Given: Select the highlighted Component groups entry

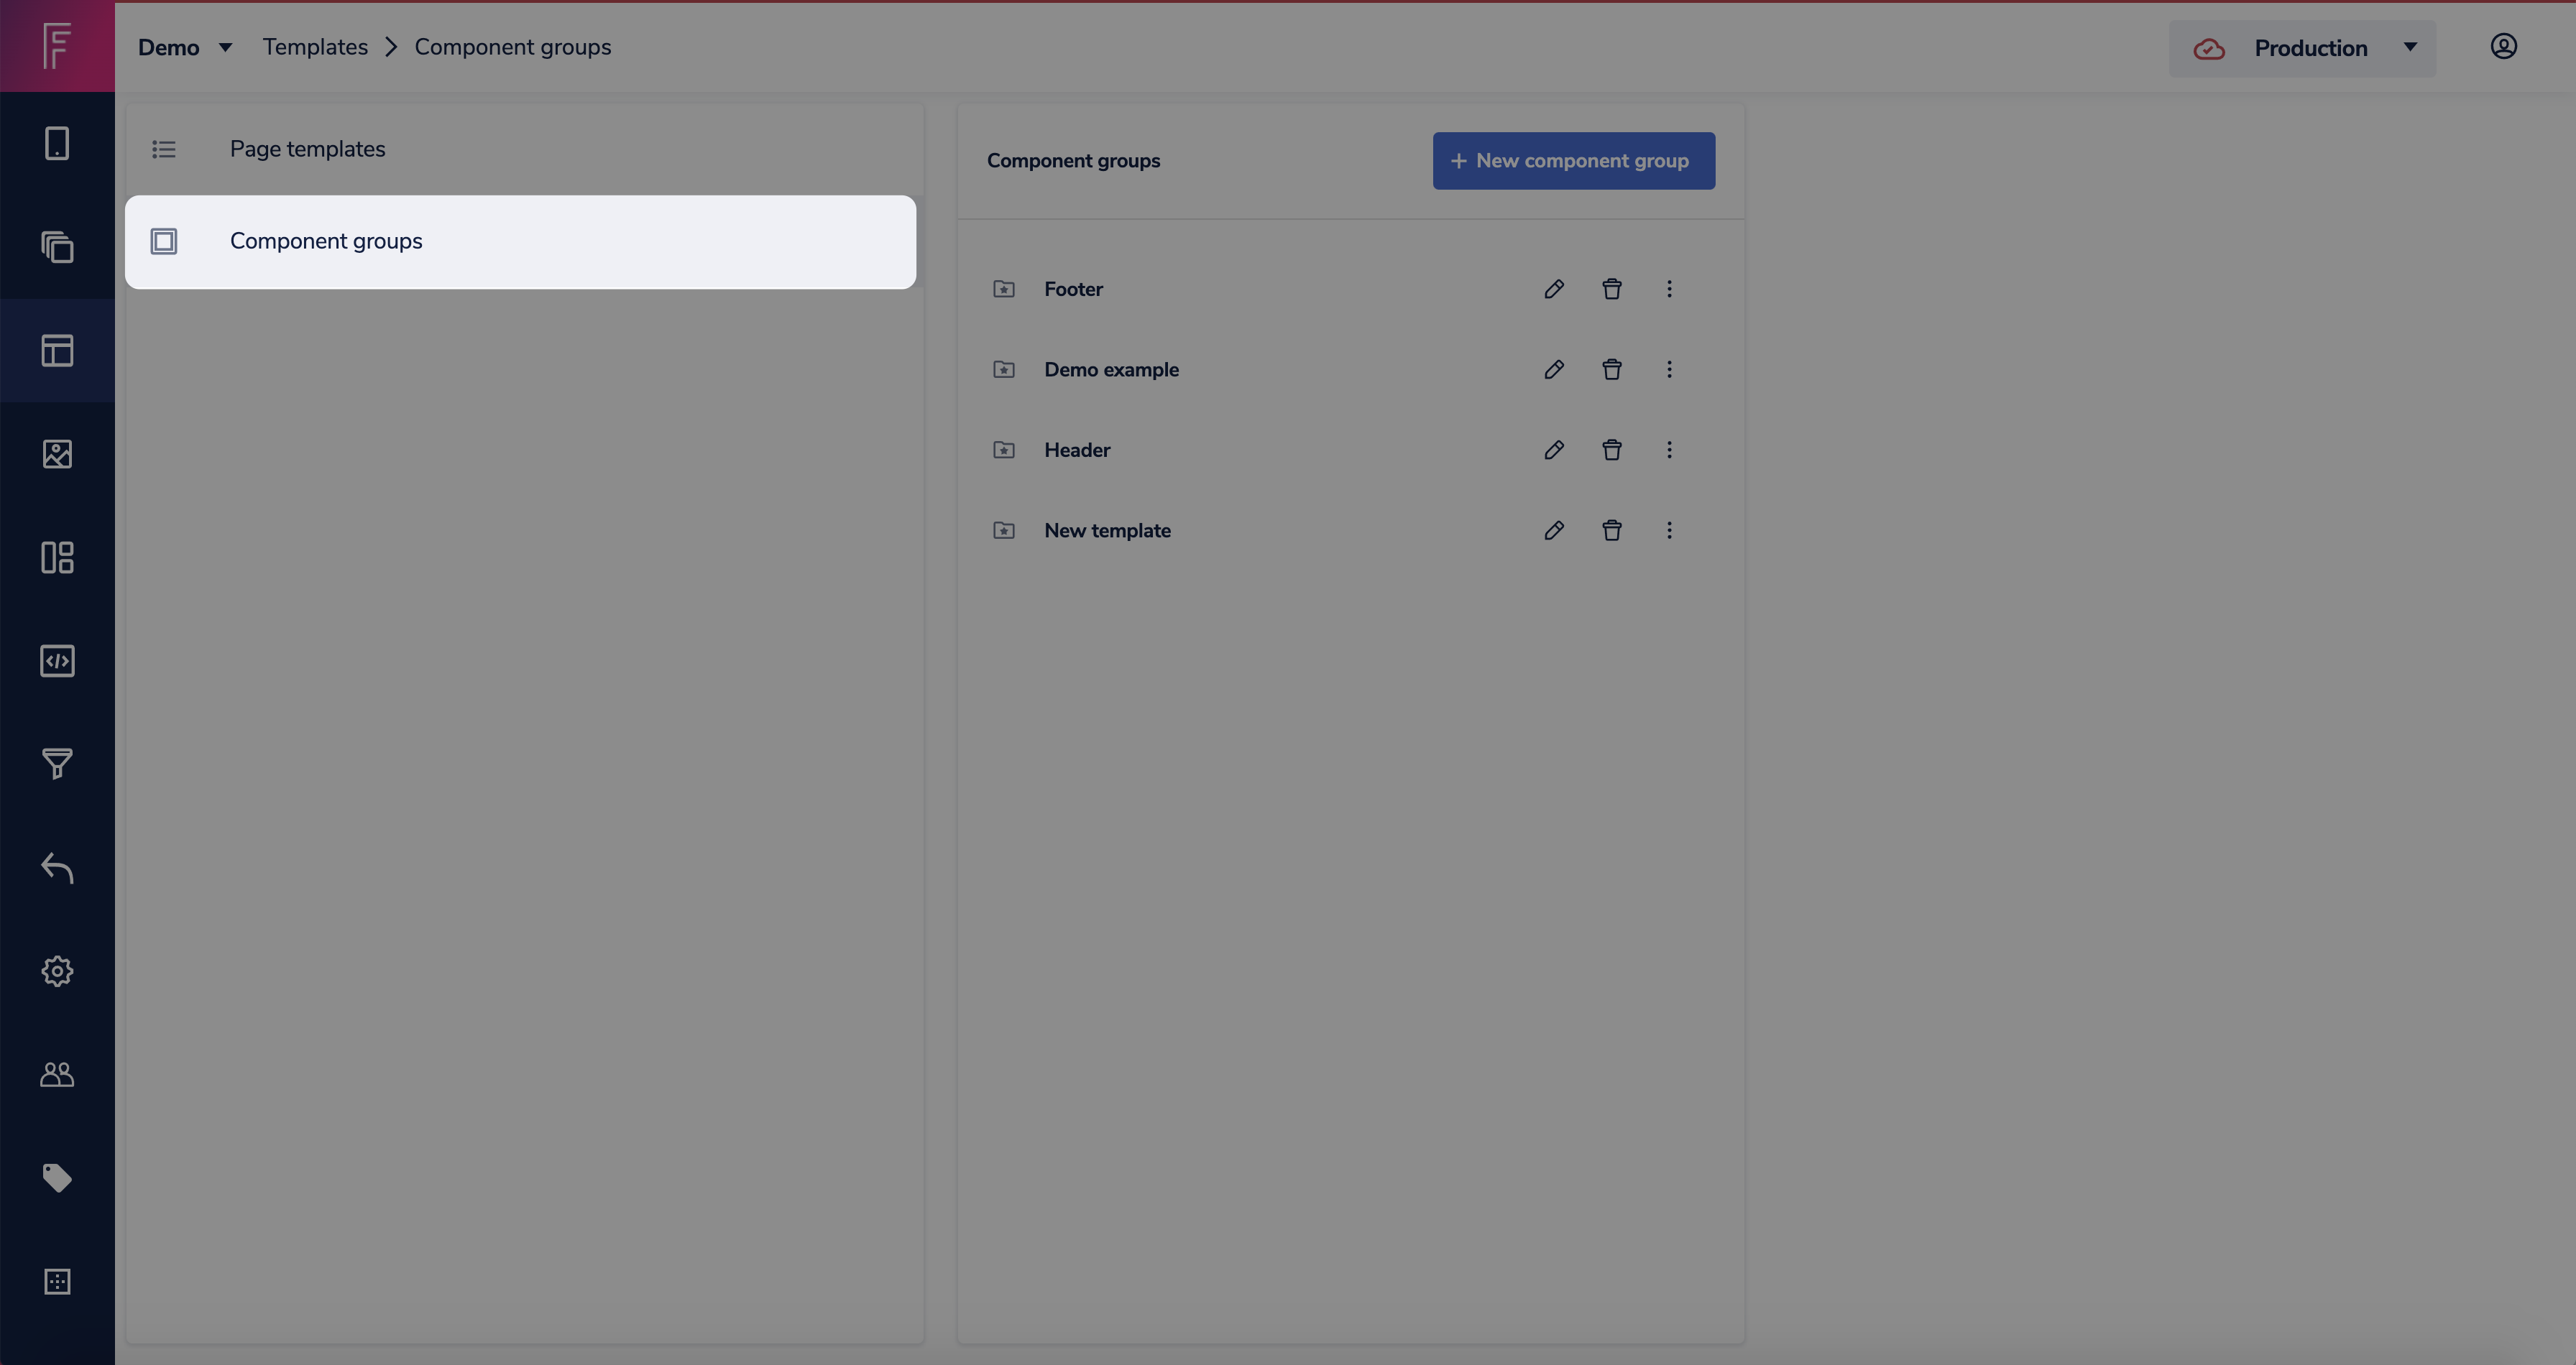Looking at the screenshot, I should (326, 241).
